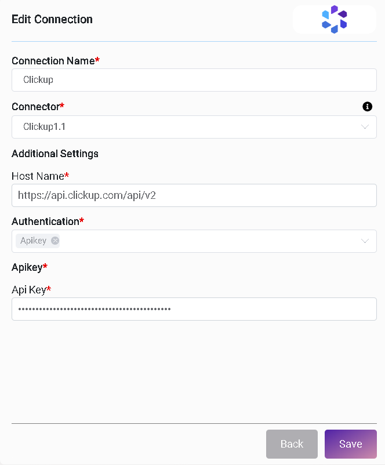Click the Edit Connection title

52,19
